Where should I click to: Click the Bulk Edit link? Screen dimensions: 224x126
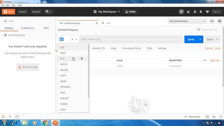tap(215, 61)
